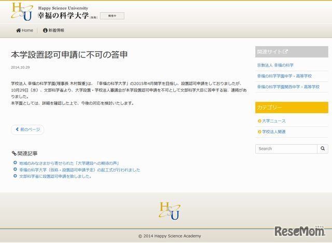
Task: Open the 宗教法人 幸福の科学 link
Action: (x=275, y=65)
